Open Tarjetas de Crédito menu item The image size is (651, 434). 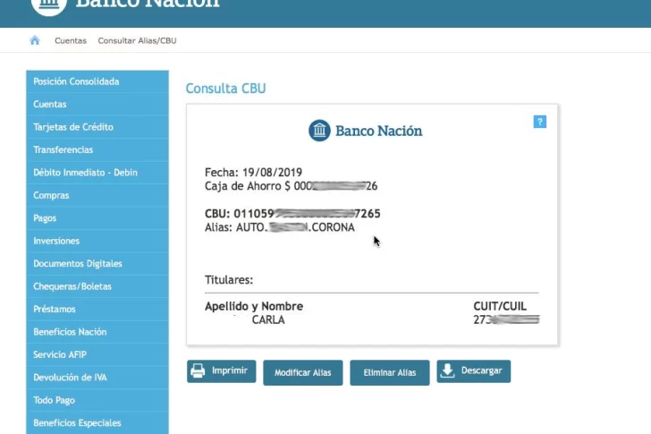97,127
